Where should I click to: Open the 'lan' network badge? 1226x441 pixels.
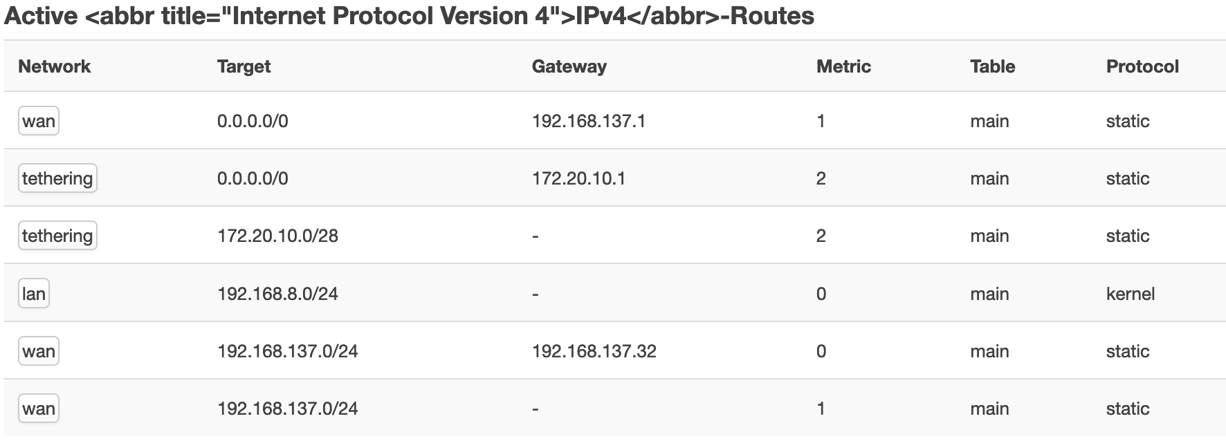35,293
